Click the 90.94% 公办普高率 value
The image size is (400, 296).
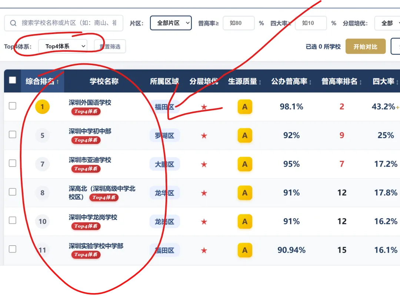coord(291,250)
